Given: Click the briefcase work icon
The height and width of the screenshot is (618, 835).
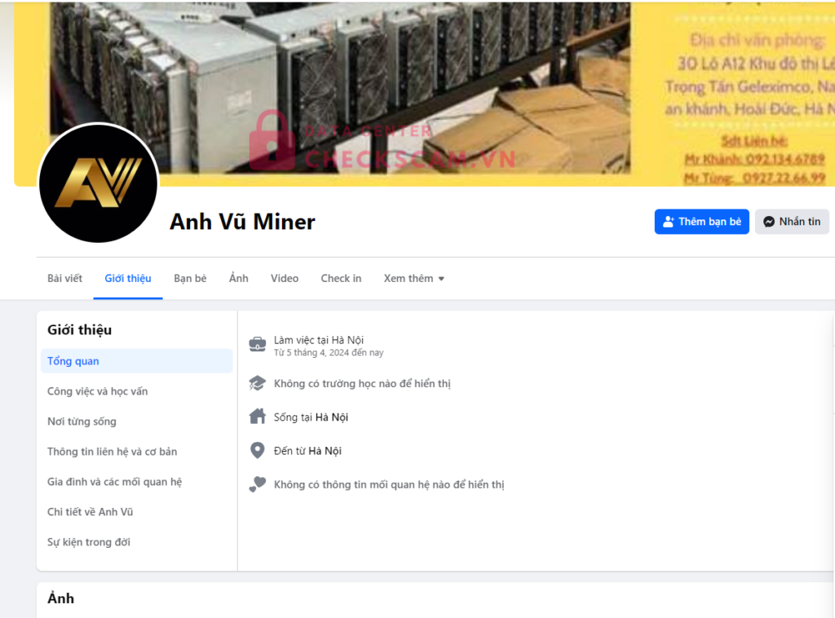Looking at the screenshot, I should [257, 344].
